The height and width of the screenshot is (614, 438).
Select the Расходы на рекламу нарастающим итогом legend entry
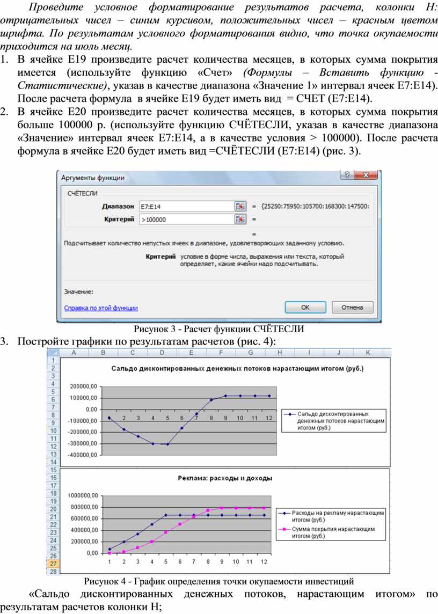click(331, 516)
